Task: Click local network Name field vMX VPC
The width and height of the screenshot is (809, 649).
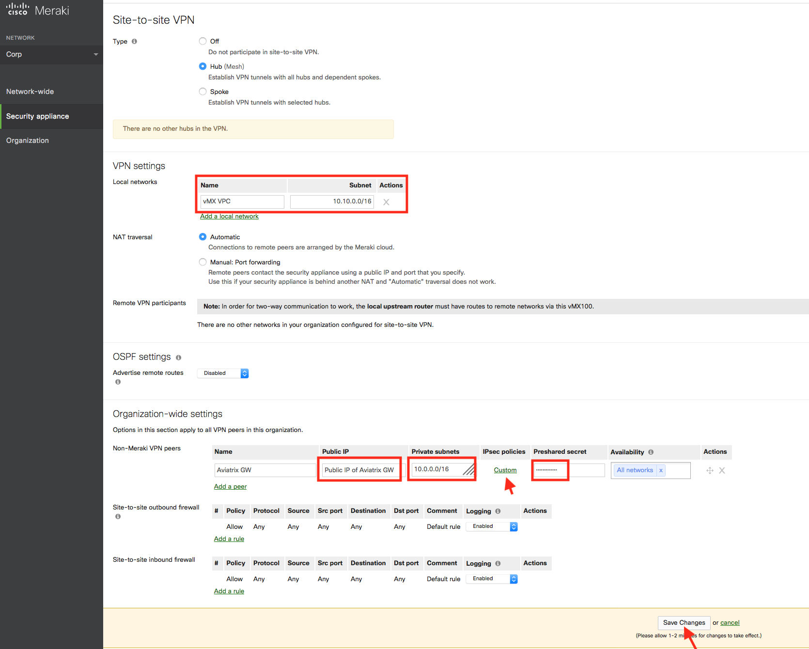Action: [x=242, y=201]
